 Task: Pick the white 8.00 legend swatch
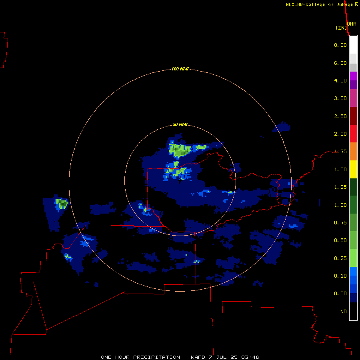(353, 45)
